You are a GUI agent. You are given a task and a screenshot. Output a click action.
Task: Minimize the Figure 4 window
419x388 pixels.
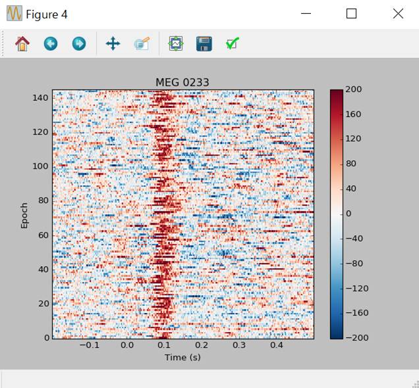(306, 14)
